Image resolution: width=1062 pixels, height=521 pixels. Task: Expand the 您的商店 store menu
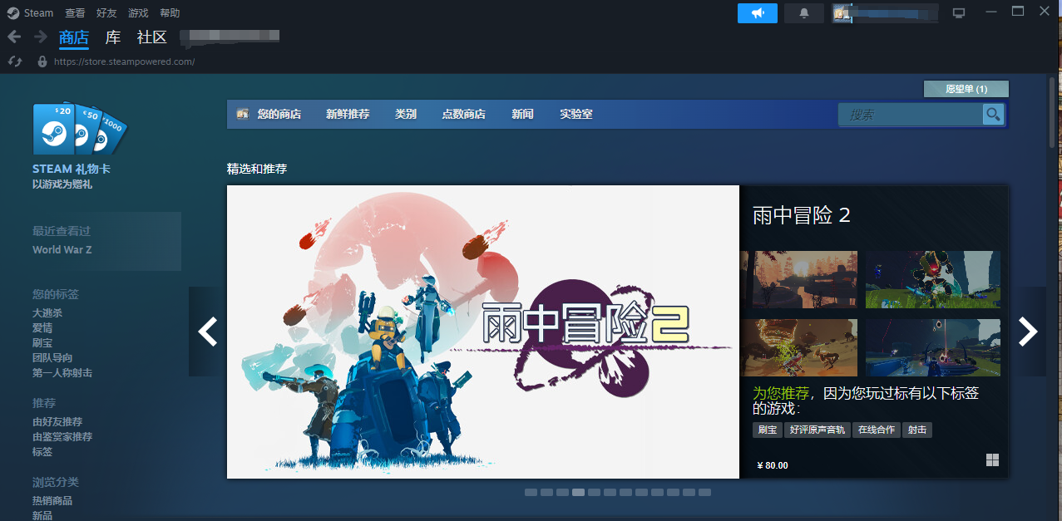point(279,114)
